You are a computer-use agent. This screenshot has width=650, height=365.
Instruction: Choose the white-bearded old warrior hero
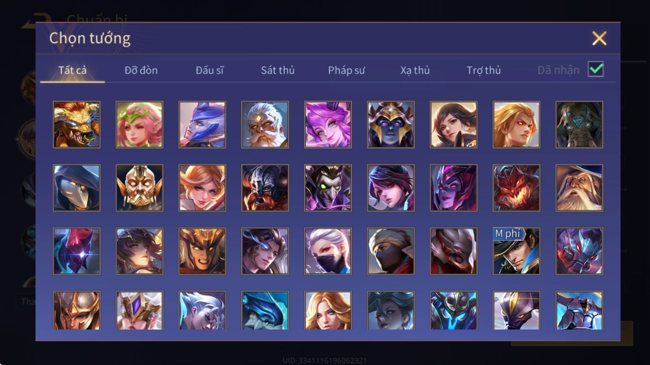265,125
